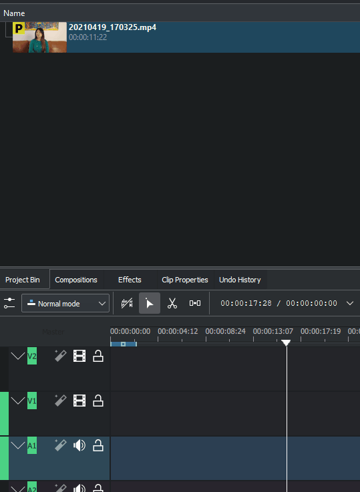Click the ruler at 00:00:17:19
The width and height of the screenshot is (360, 492).
(x=321, y=331)
